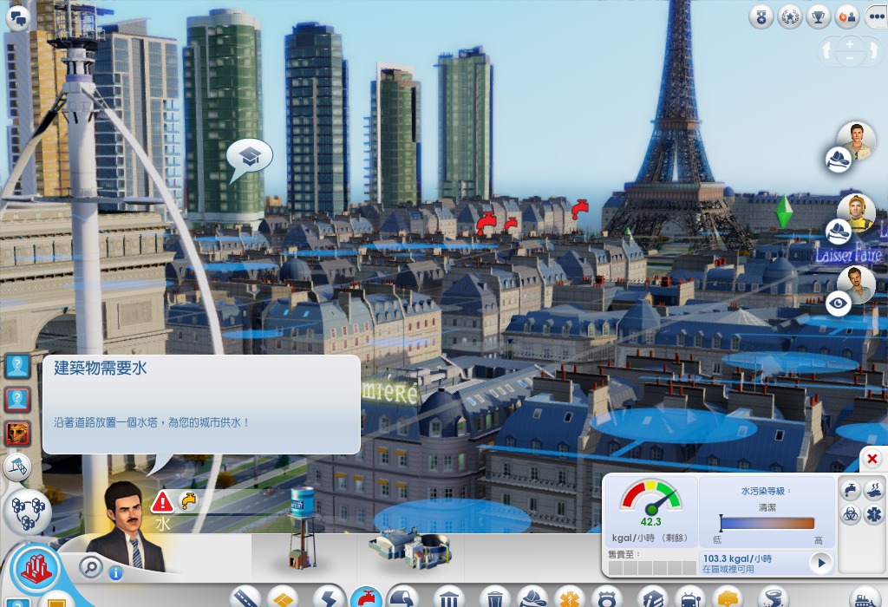
Task: Open the orange friends and news icon
Action: point(847,17)
